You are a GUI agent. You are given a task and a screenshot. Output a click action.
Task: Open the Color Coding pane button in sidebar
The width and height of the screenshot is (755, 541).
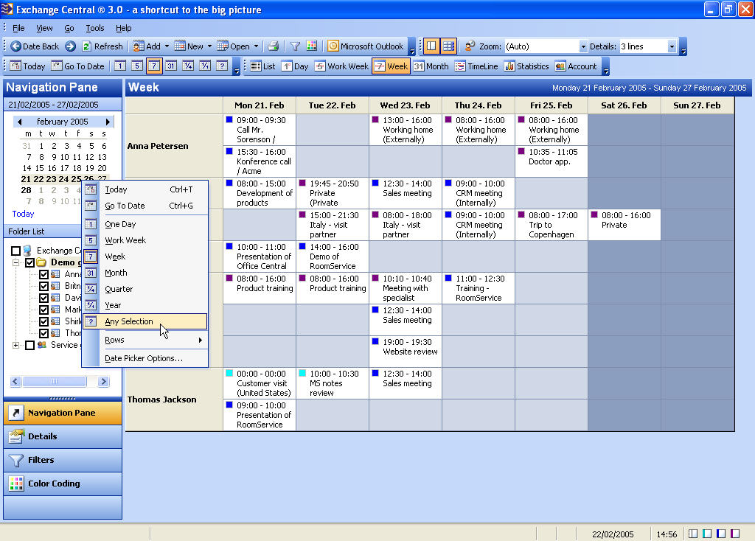click(63, 484)
